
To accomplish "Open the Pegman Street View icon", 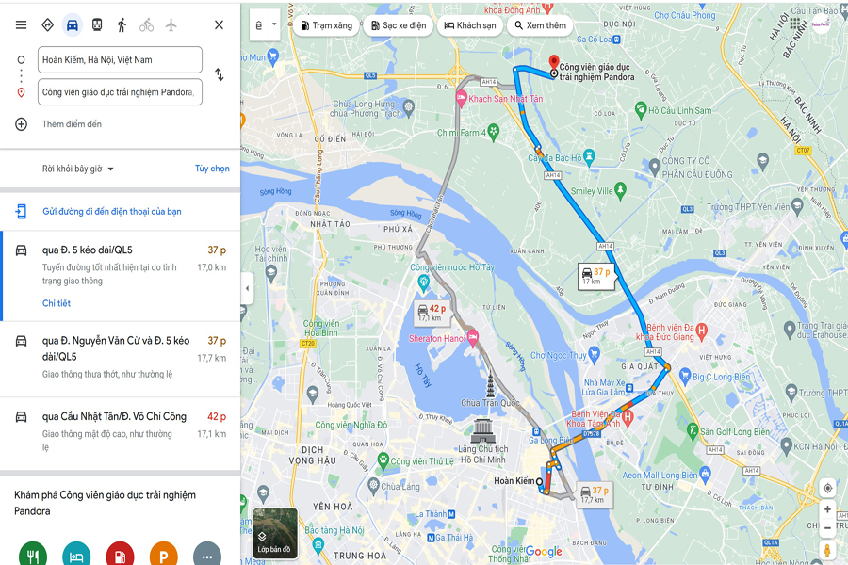I will (827, 550).
